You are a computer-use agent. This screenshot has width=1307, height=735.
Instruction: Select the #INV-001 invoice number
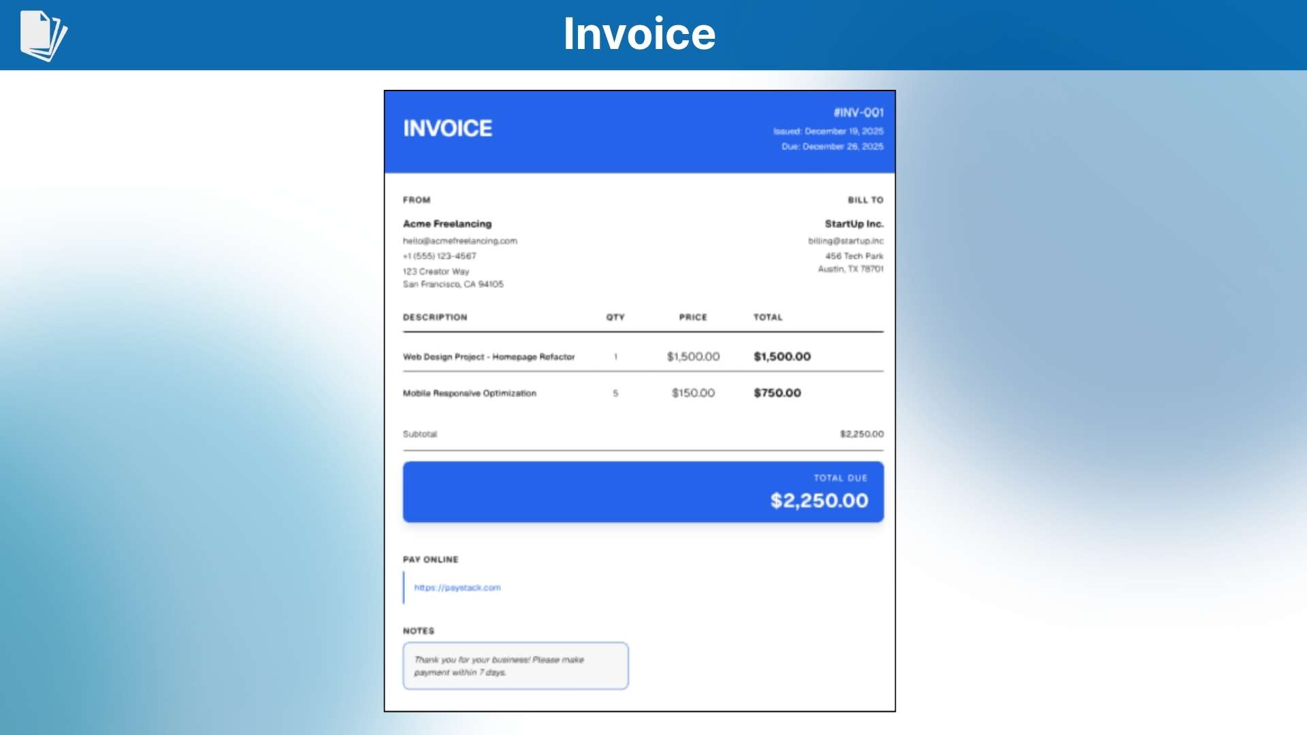coord(858,112)
